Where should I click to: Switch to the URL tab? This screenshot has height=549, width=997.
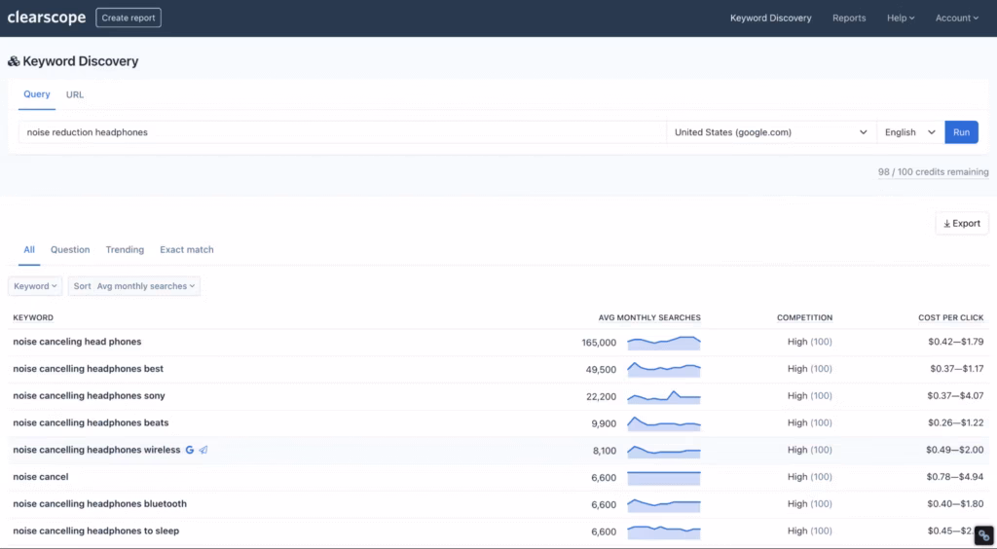coord(75,94)
